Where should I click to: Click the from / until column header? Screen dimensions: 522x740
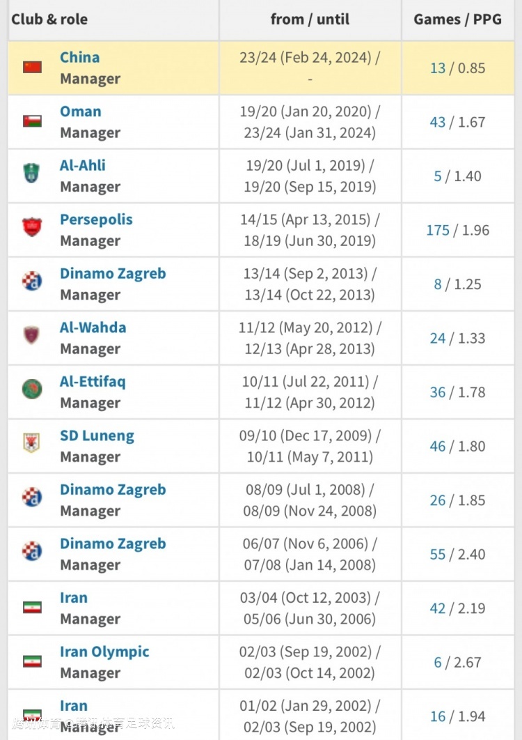pyautogui.click(x=310, y=20)
